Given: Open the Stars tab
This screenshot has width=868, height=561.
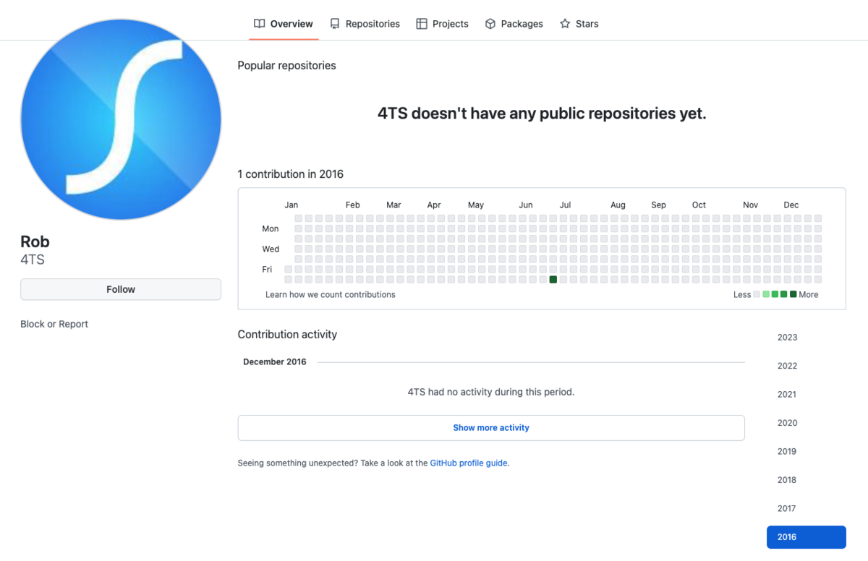Looking at the screenshot, I should pyautogui.click(x=586, y=23).
